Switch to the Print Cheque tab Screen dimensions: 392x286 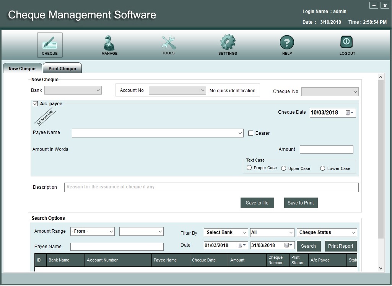point(62,69)
